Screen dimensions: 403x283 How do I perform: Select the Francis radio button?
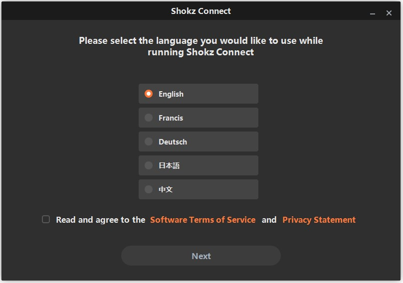tap(148, 118)
